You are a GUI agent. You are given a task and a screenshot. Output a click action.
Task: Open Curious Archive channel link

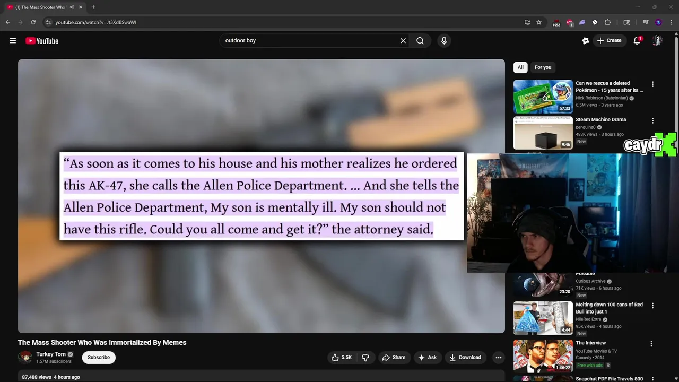click(590, 281)
